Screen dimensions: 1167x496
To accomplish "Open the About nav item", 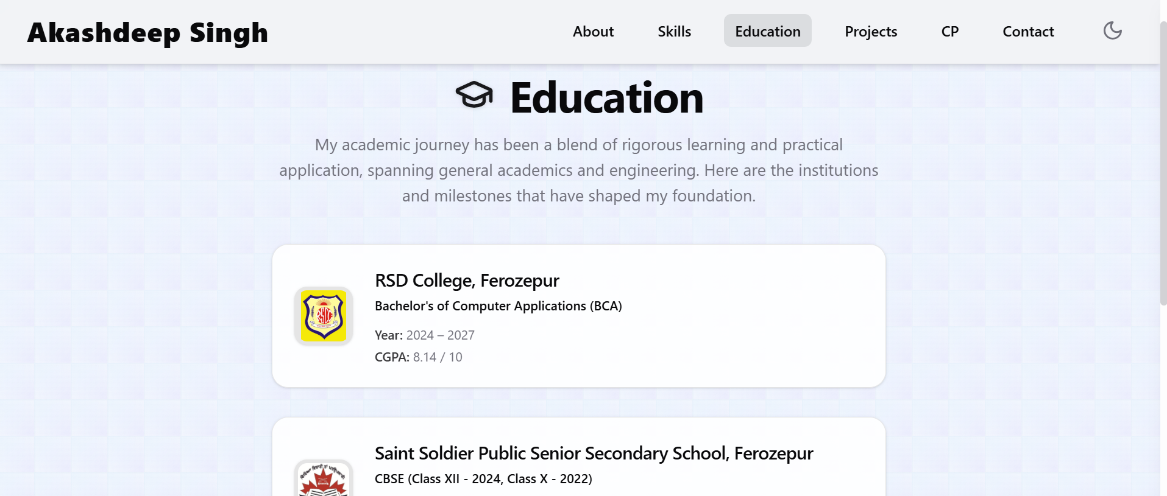I will point(593,31).
